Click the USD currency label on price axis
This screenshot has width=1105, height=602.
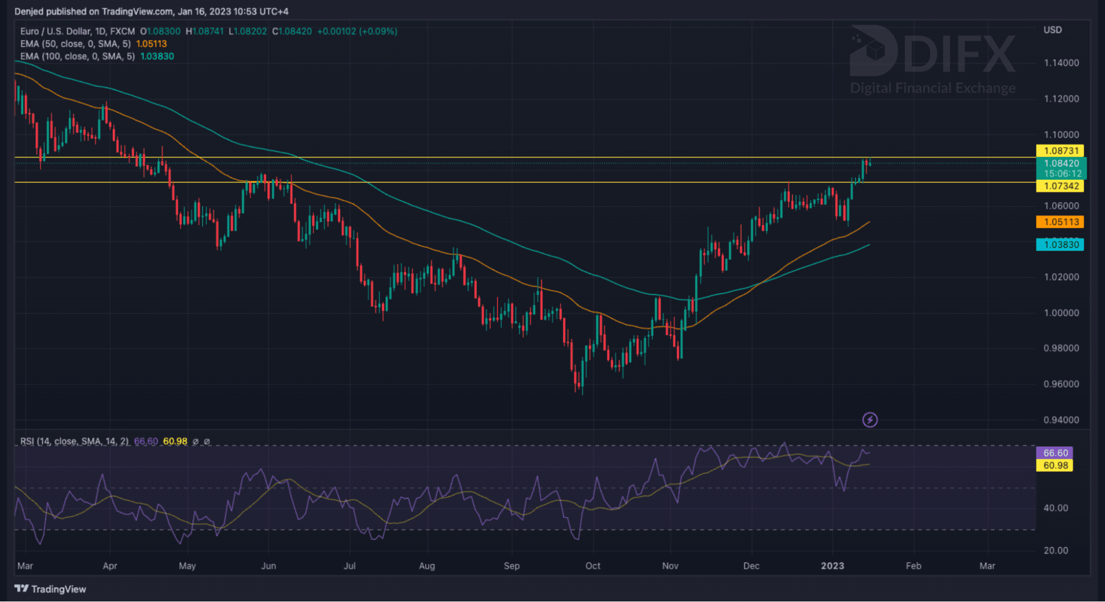(1052, 30)
